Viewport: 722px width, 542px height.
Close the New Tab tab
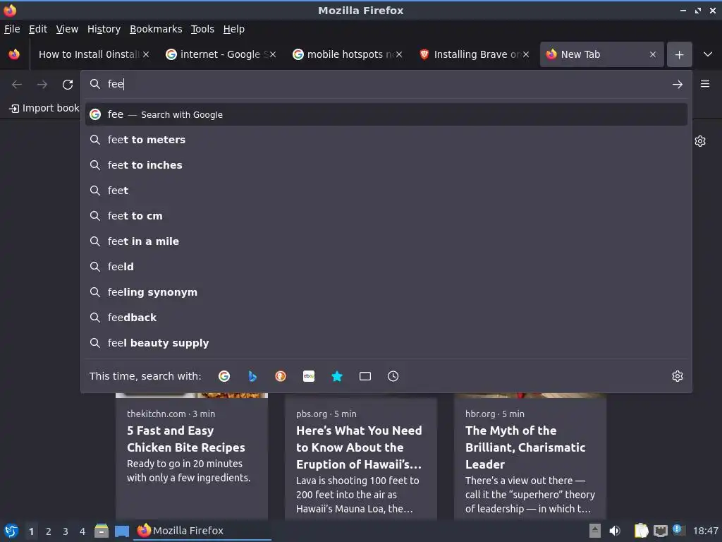tap(653, 54)
